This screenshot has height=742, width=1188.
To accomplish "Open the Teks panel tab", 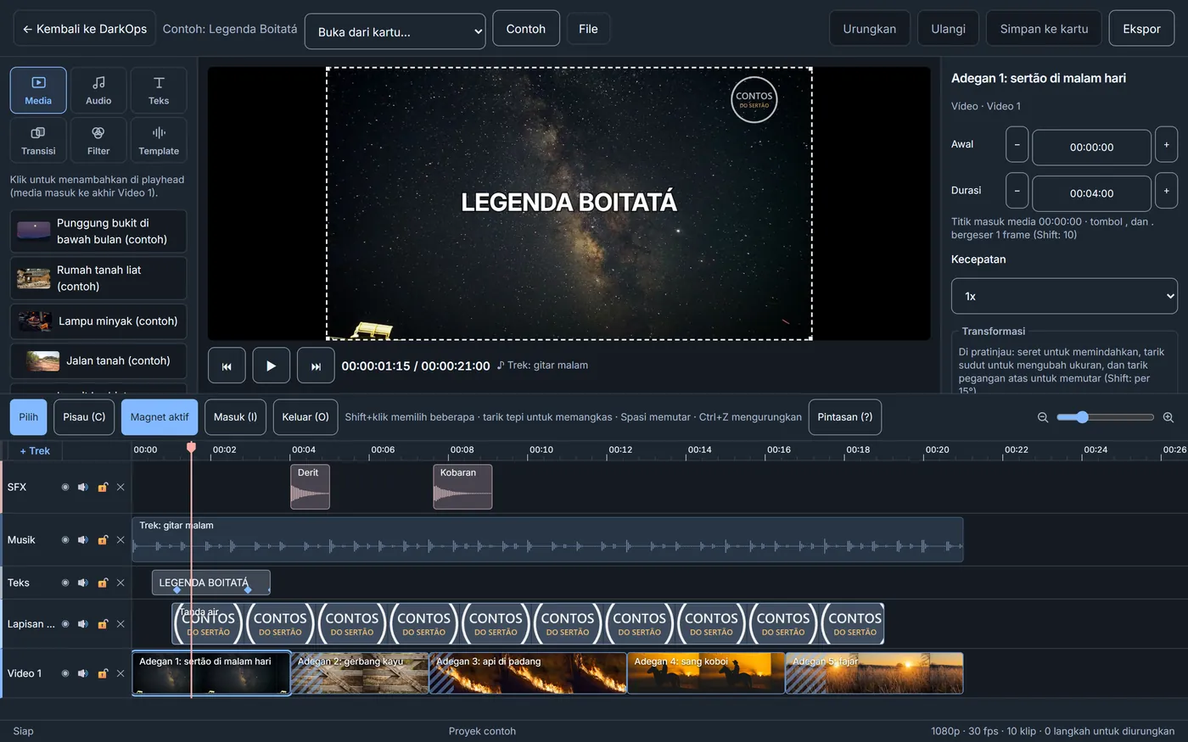I will [159, 90].
